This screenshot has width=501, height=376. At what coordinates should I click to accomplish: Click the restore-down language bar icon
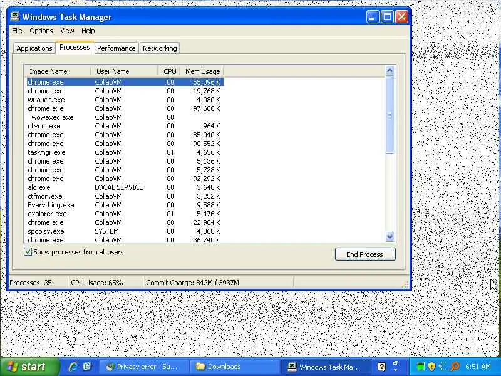[396, 364]
